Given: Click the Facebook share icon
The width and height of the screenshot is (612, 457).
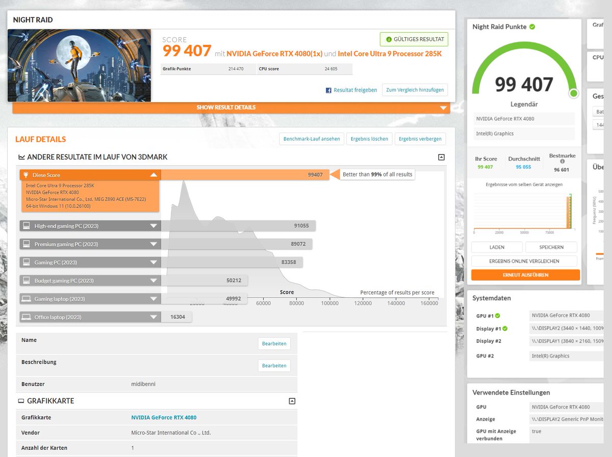Looking at the screenshot, I should (329, 90).
